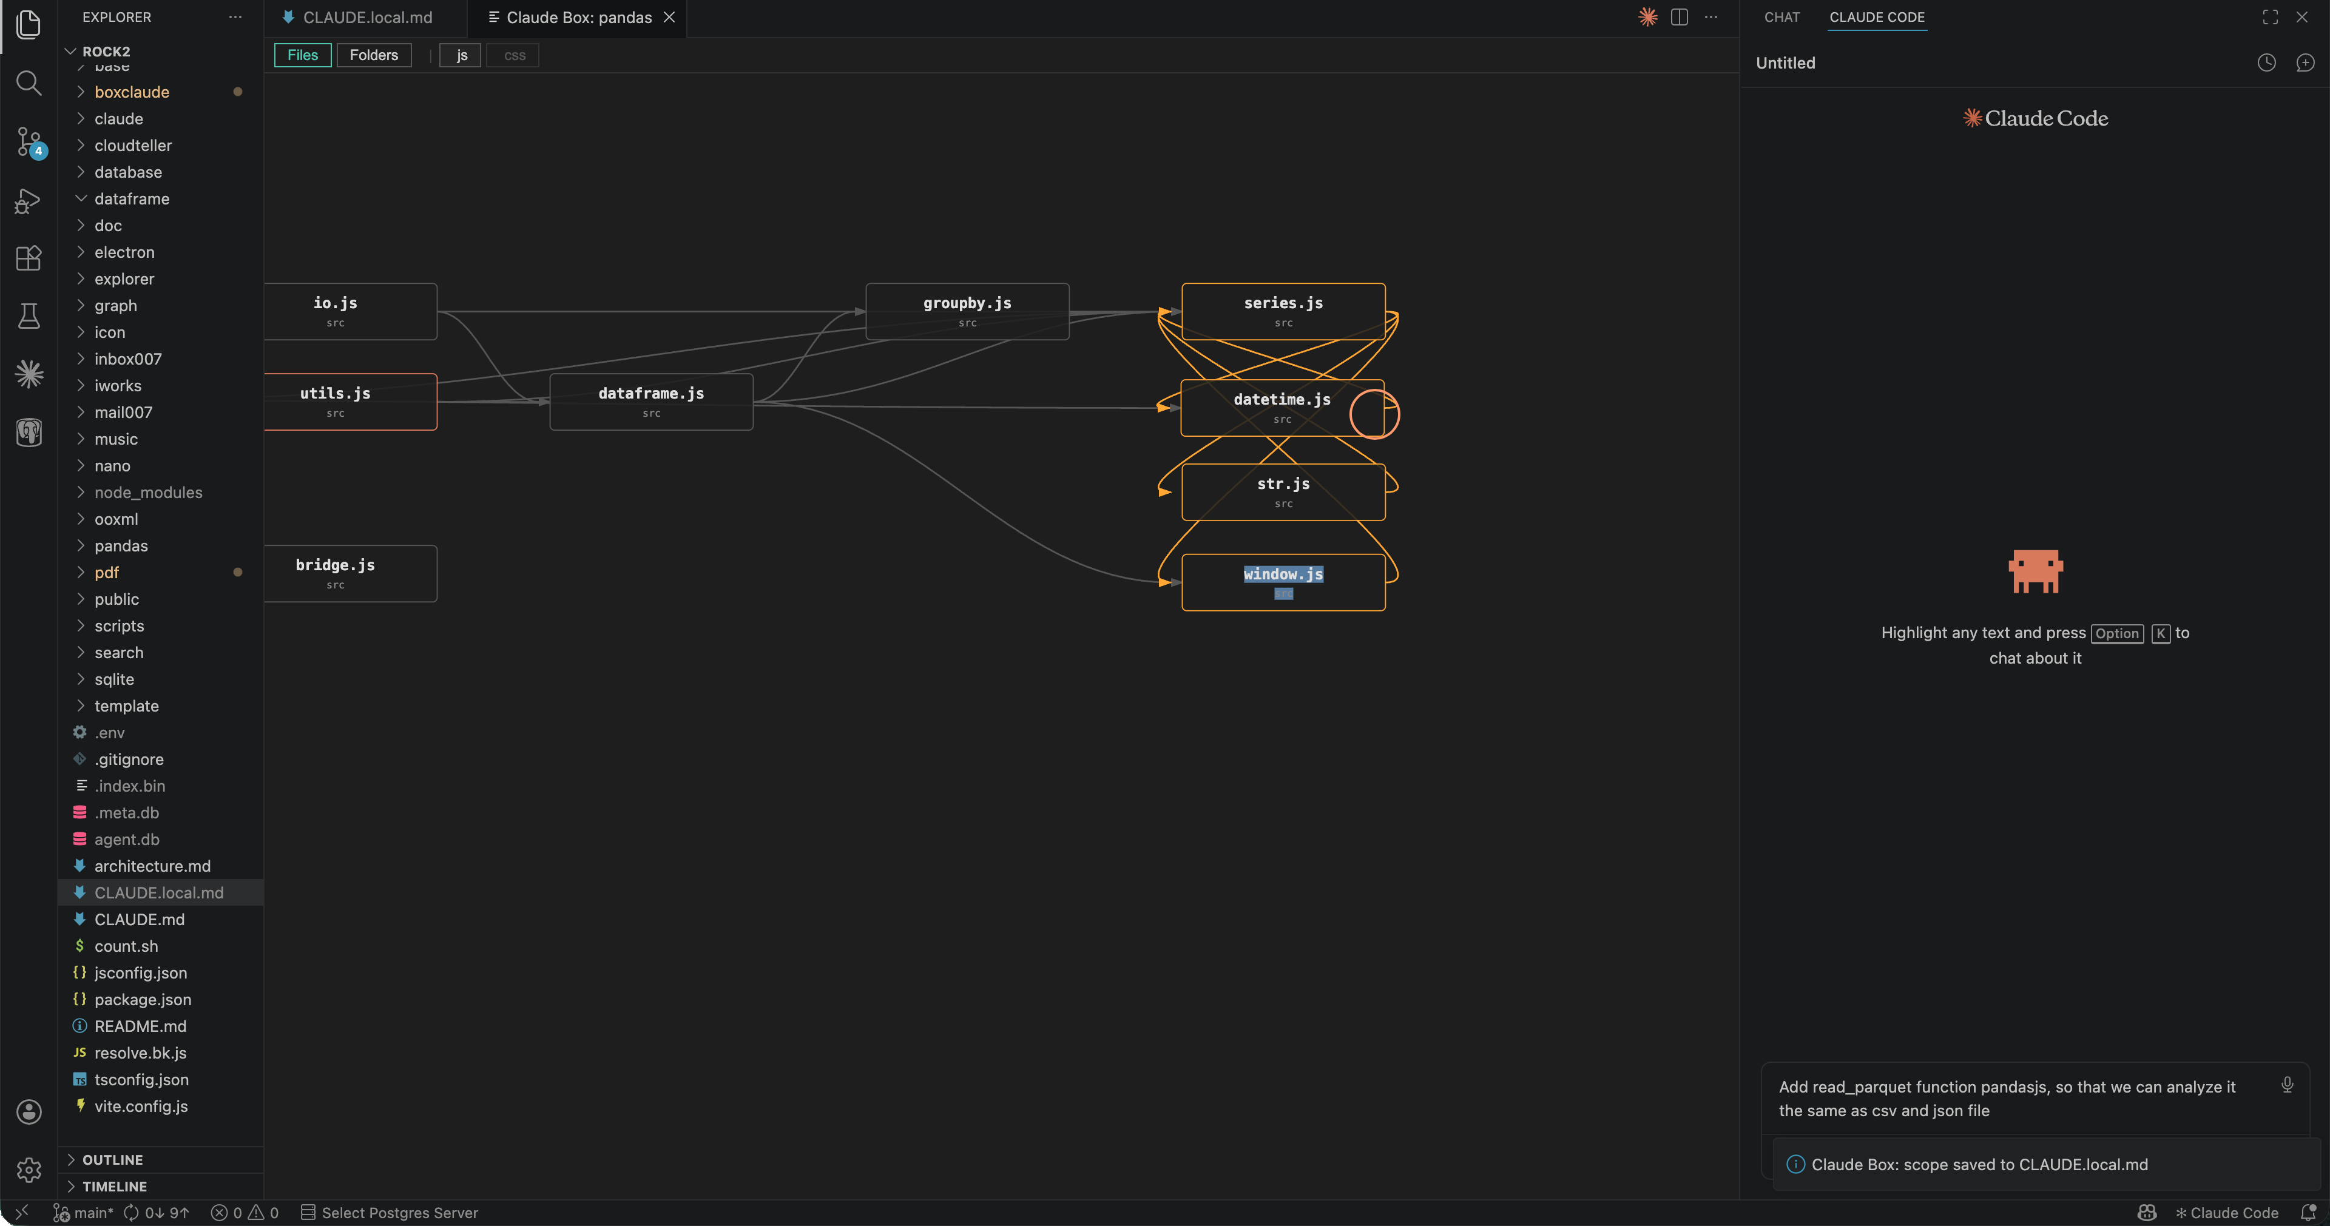Select the groupby.js node in graph
This screenshot has width=2330, height=1226.
click(x=967, y=311)
